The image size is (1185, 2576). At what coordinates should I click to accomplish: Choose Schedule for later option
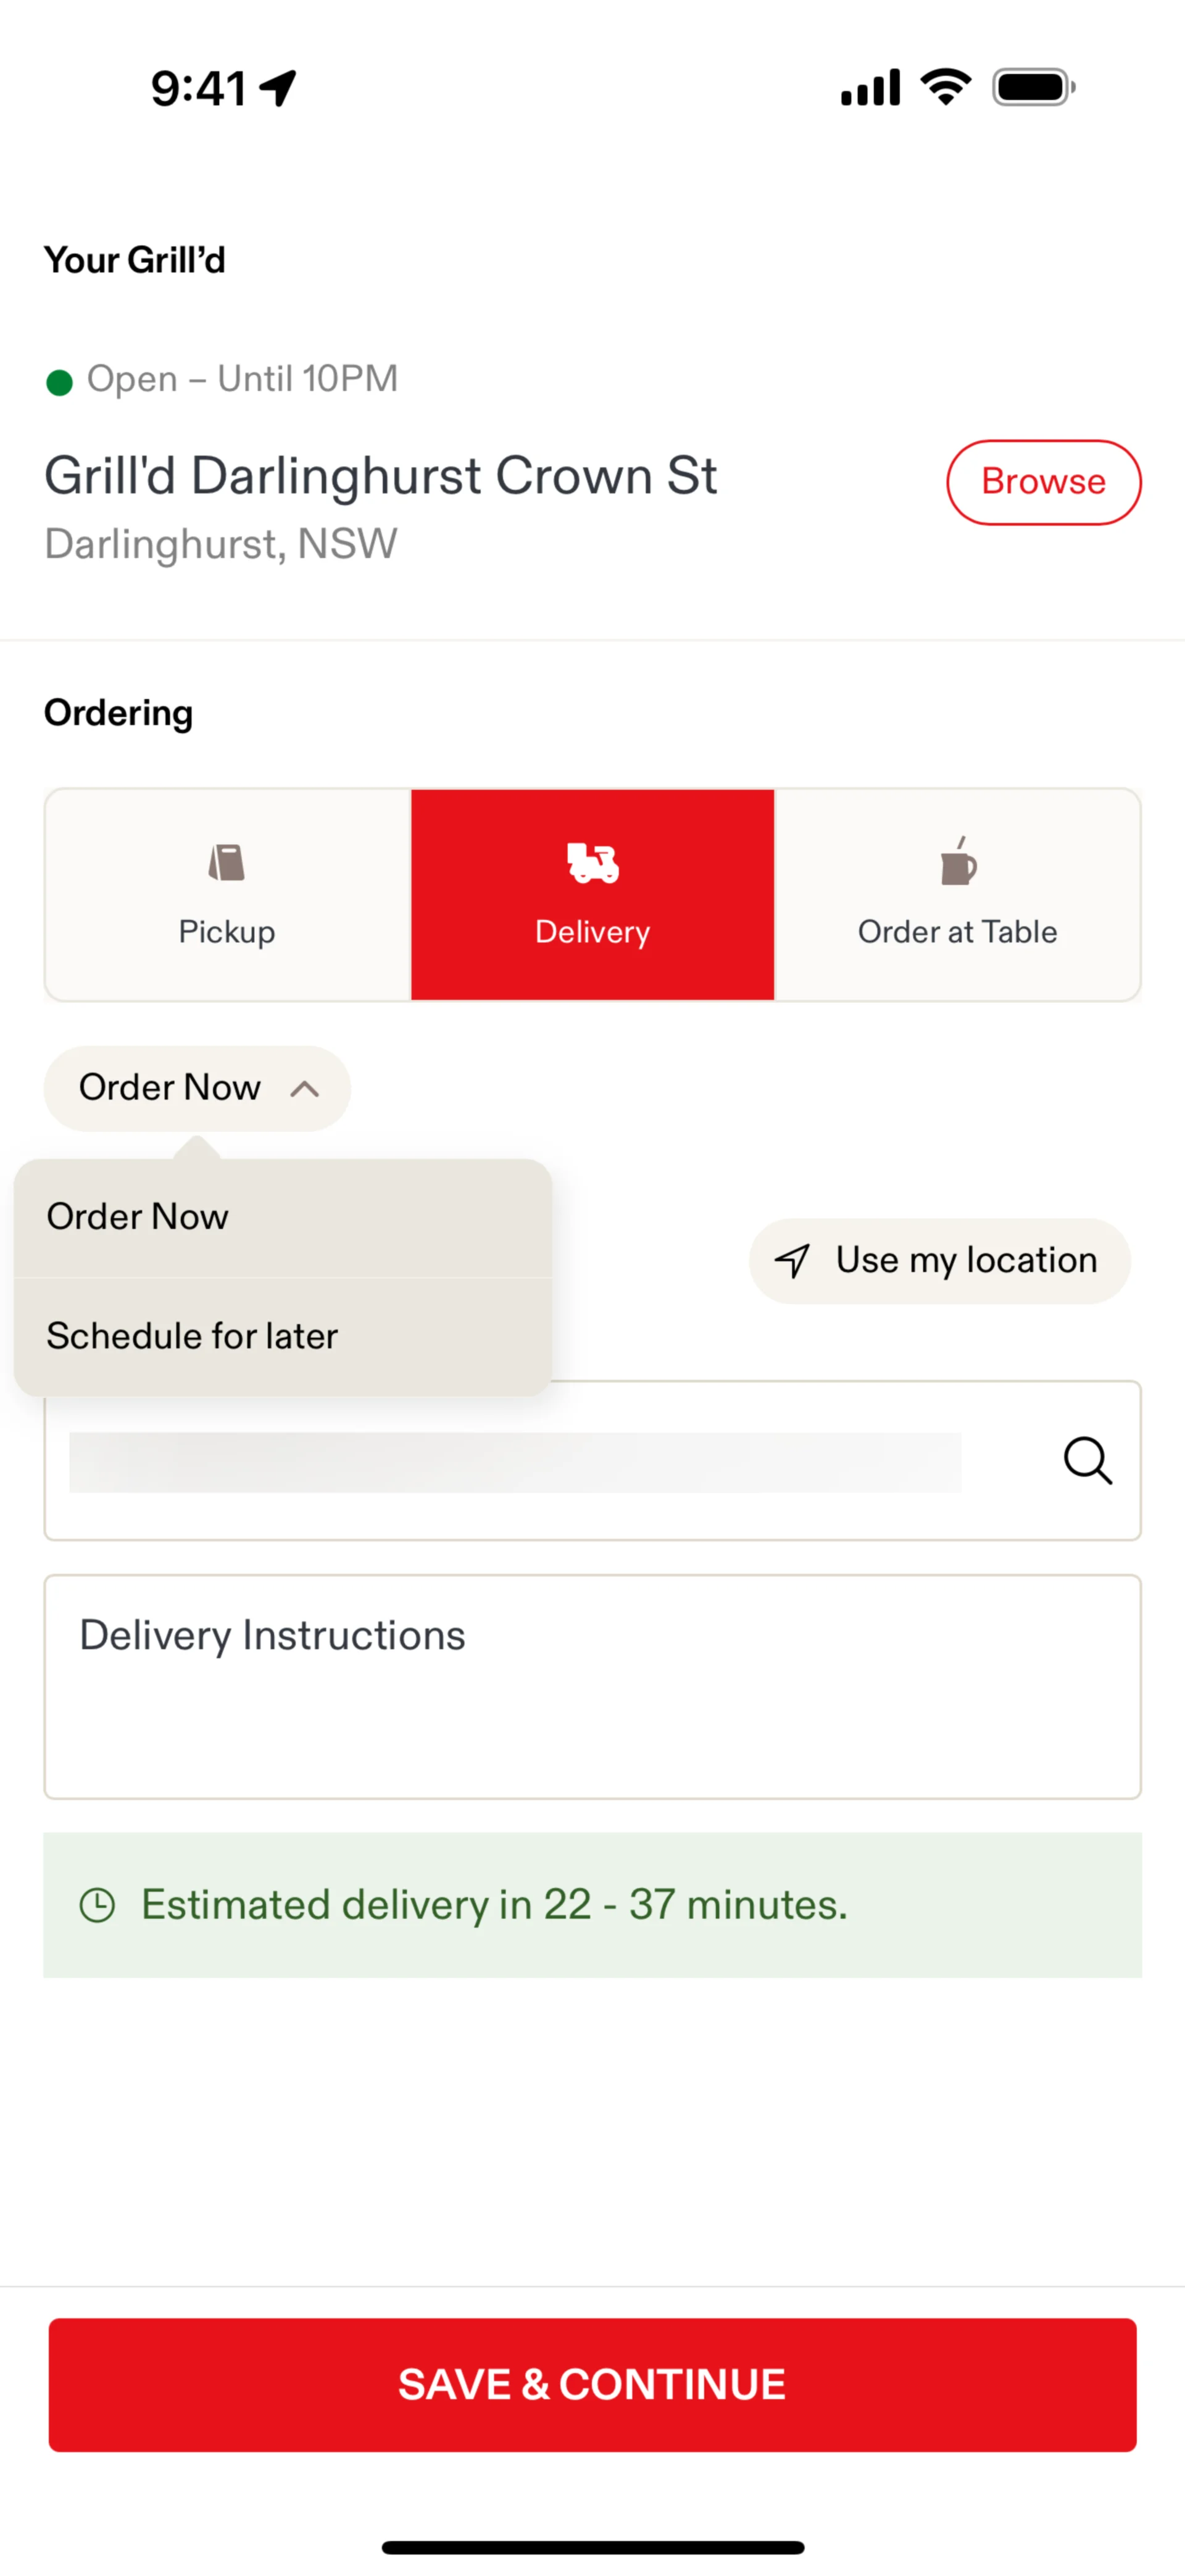283,1336
